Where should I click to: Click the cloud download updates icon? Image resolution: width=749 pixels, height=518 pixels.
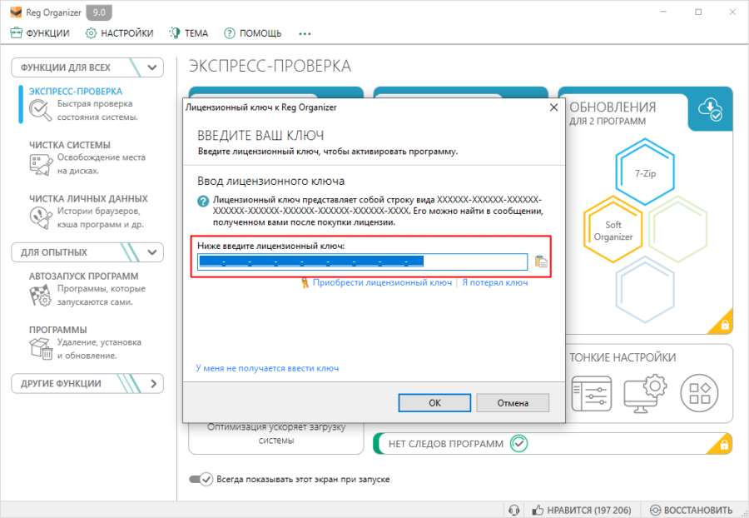711,109
